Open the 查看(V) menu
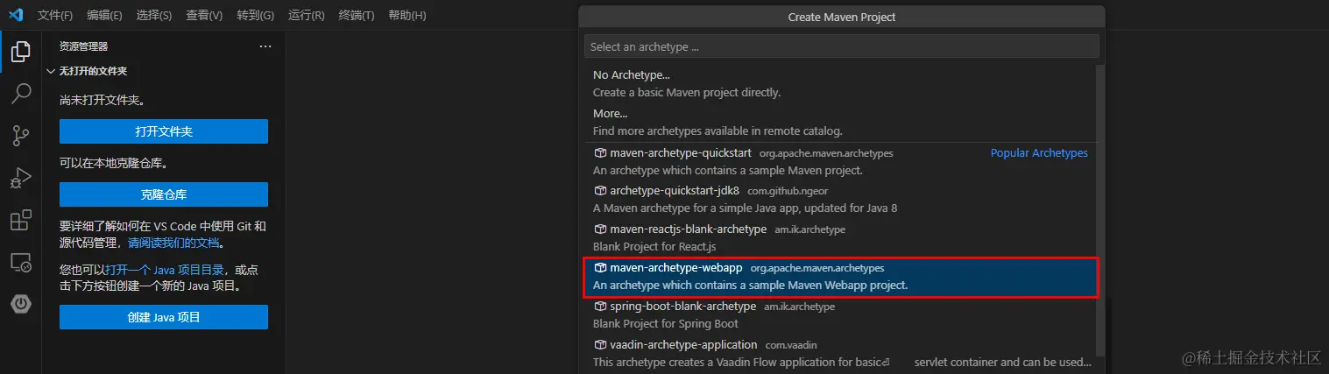Image resolution: width=1329 pixels, height=374 pixels. (x=204, y=16)
